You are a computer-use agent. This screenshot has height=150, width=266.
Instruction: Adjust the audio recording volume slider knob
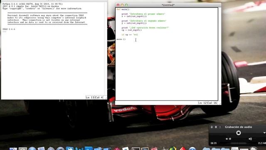(230, 139)
